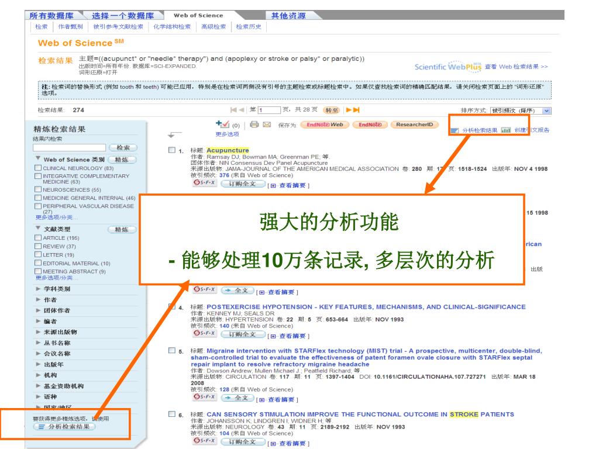Image resolution: width=599 pixels, height=449 pixels.
Task: Jump to last results page icon
Action: (x=356, y=110)
